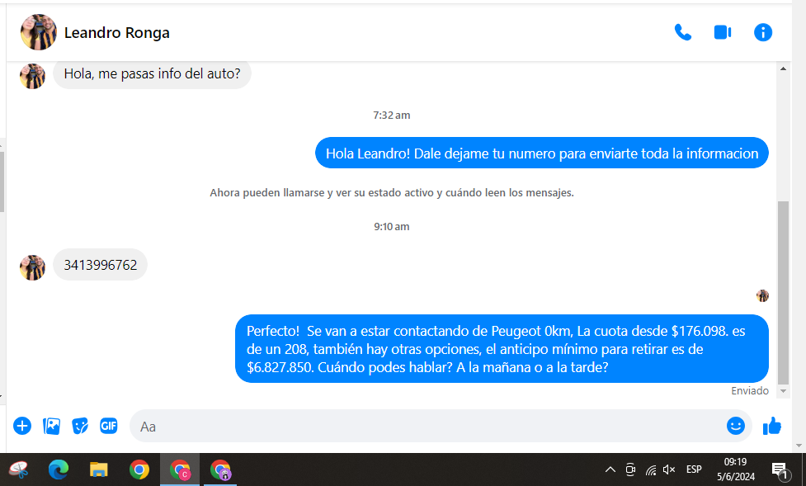The width and height of the screenshot is (806, 486).
Task: Send a thumbs up like
Action: [x=772, y=426]
